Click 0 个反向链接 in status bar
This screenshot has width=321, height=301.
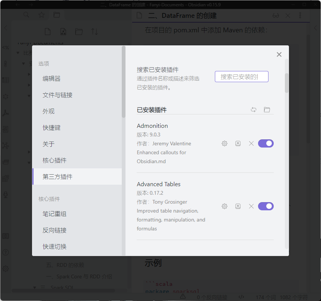point(212,297)
